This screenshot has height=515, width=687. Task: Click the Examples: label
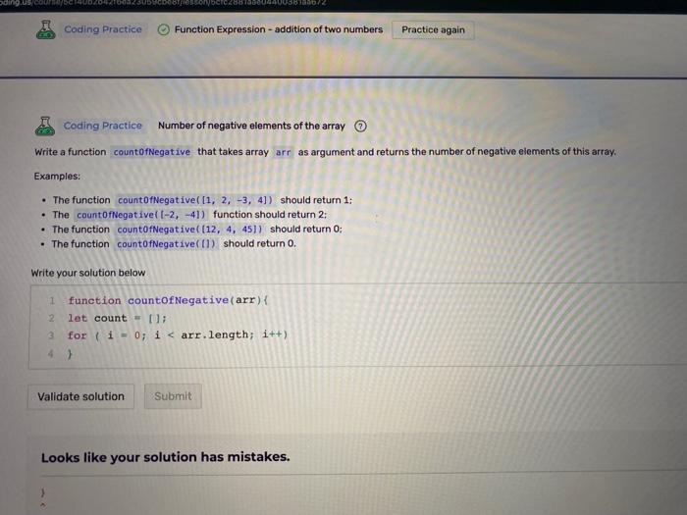[x=57, y=176]
